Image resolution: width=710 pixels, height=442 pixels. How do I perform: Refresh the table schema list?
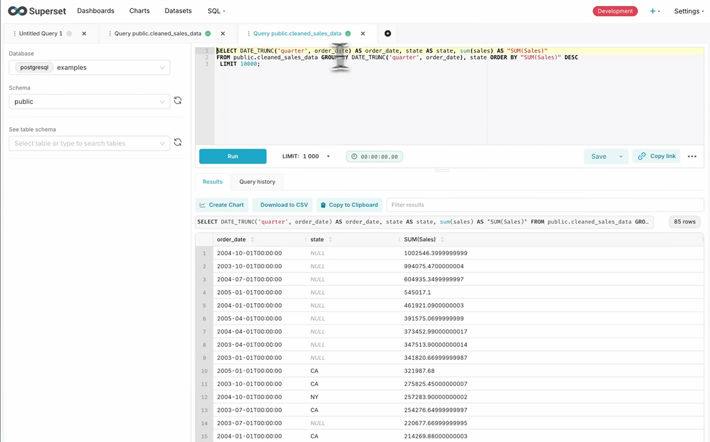[177, 142]
